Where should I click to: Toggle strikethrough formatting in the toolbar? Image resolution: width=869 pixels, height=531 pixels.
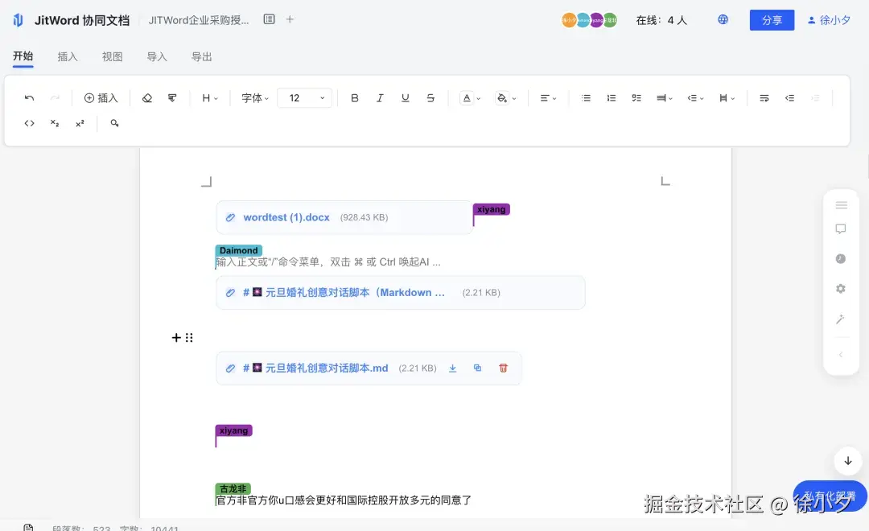click(x=430, y=97)
